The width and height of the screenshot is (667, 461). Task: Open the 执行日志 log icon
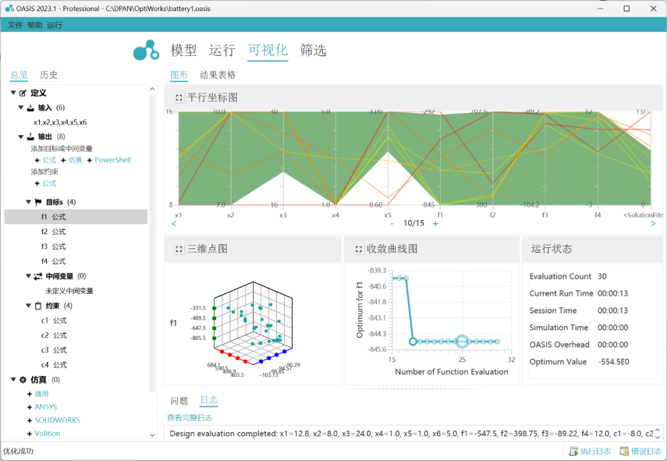point(573,451)
